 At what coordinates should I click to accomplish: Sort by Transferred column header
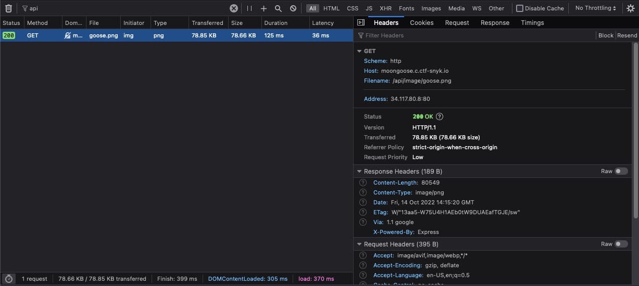[x=208, y=23]
